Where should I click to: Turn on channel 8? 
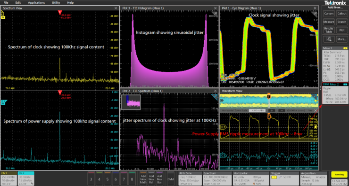click(x=132, y=178)
